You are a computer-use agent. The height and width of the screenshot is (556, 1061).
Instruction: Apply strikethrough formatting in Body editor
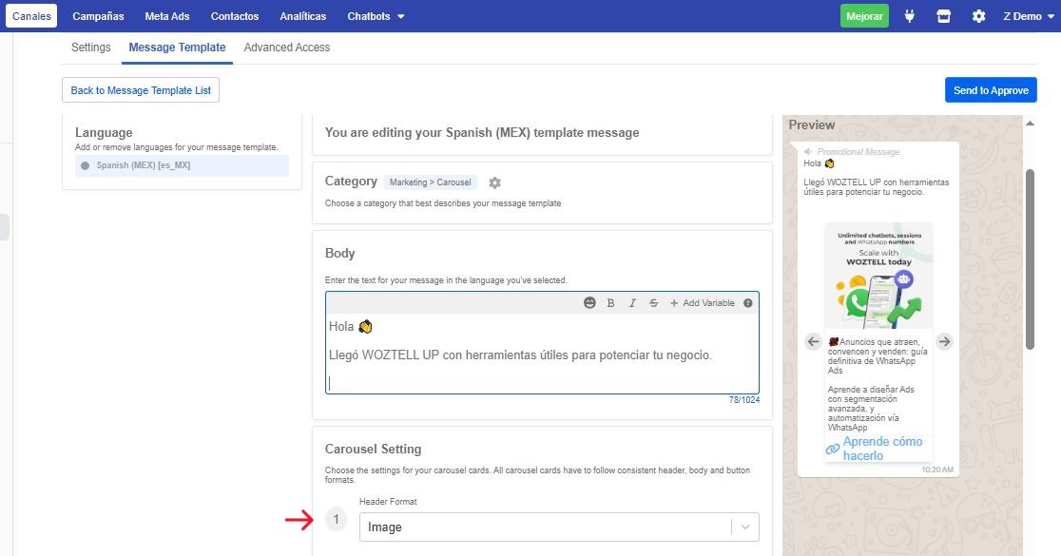click(653, 303)
